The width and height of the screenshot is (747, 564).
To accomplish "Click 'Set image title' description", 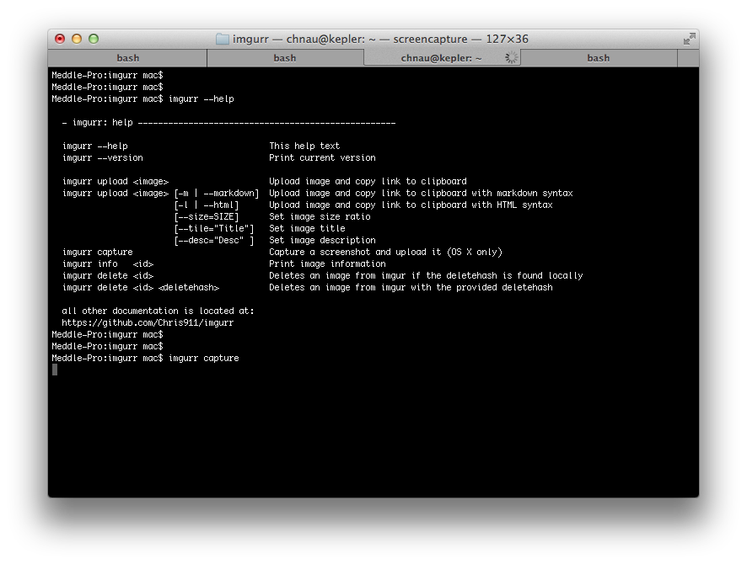I will click(307, 229).
